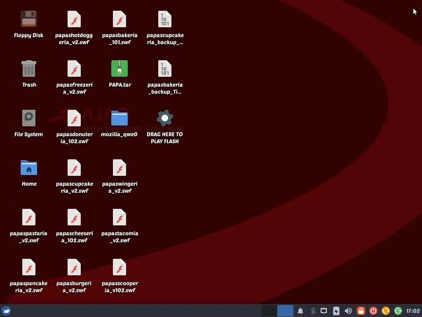Select papascheeseria_102.swf file icon

coord(74,217)
